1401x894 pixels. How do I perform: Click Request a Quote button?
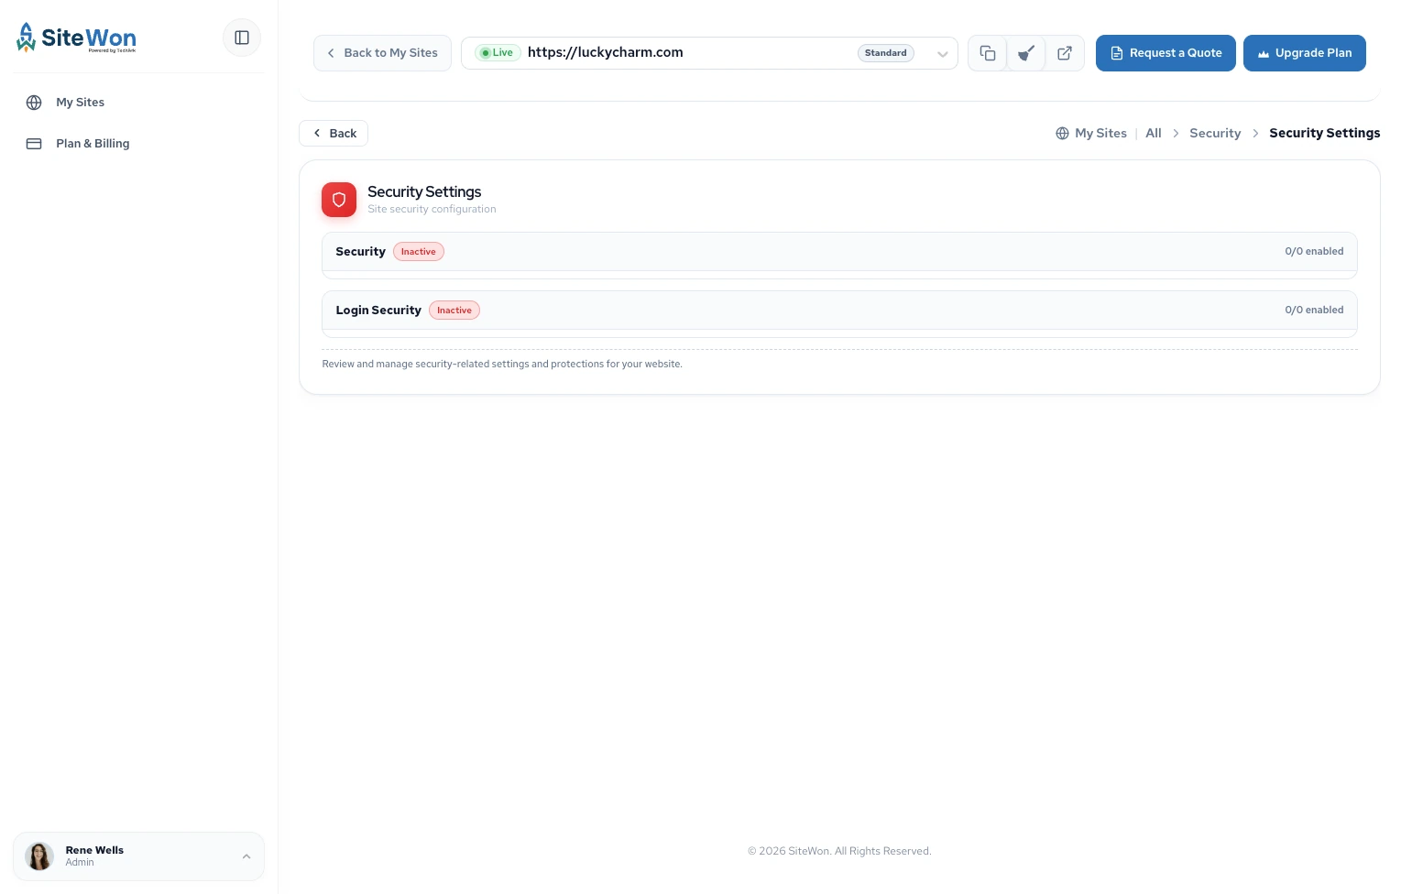[1166, 53]
